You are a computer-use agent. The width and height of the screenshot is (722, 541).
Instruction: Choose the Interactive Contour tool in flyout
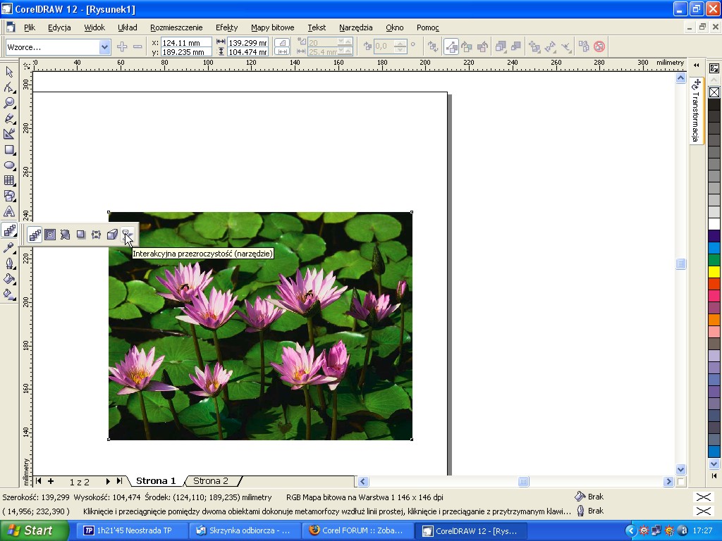pos(50,235)
